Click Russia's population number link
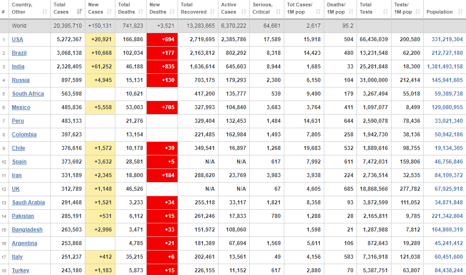The height and width of the screenshot is (275, 466). (448, 80)
